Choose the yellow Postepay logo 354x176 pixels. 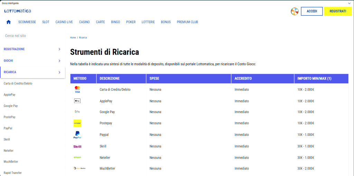tap(77, 123)
